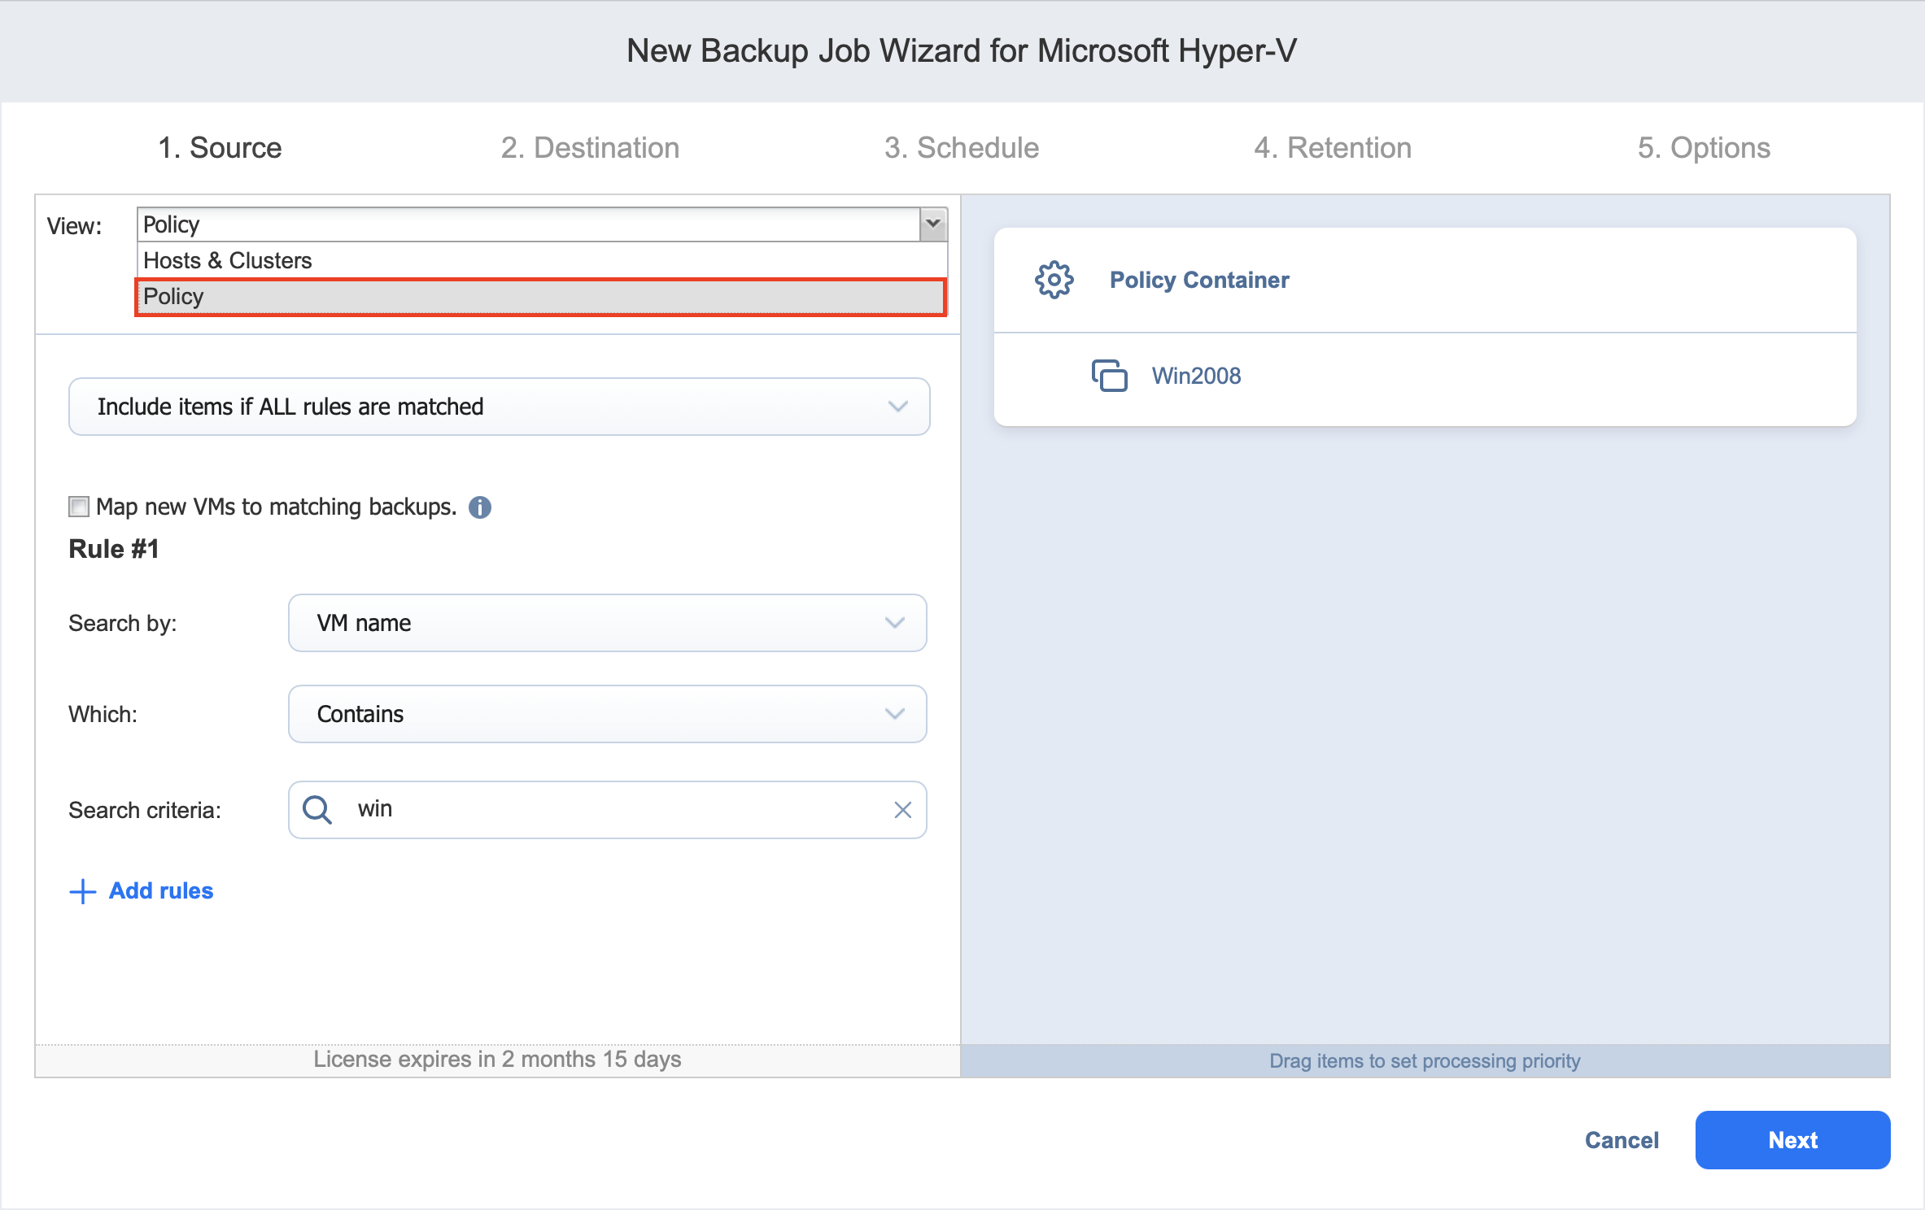Viewport: 1925px width, 1210px height.
Task: Click the plus icon for Add rules
Action: (x=82, y=891)
